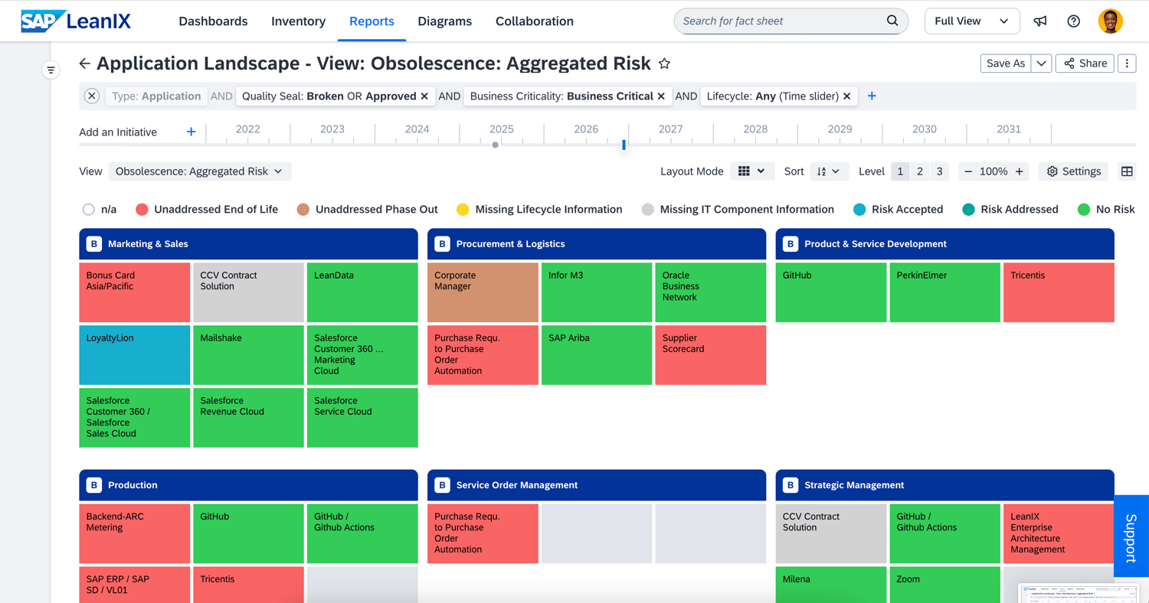Open the View Obsolescence: Aggregated Risk dropdown
The width and height of the screenshot is (1149, 603).
tap(199, 171)
